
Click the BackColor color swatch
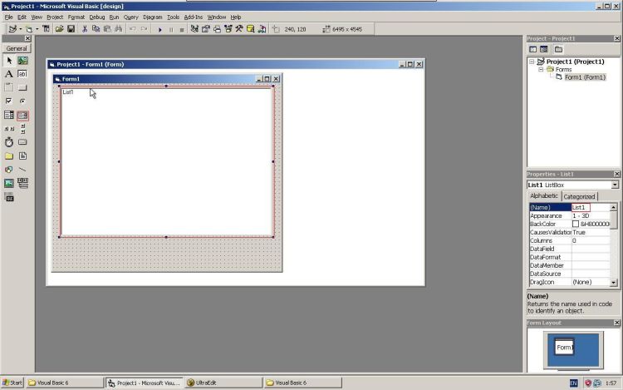576,224
